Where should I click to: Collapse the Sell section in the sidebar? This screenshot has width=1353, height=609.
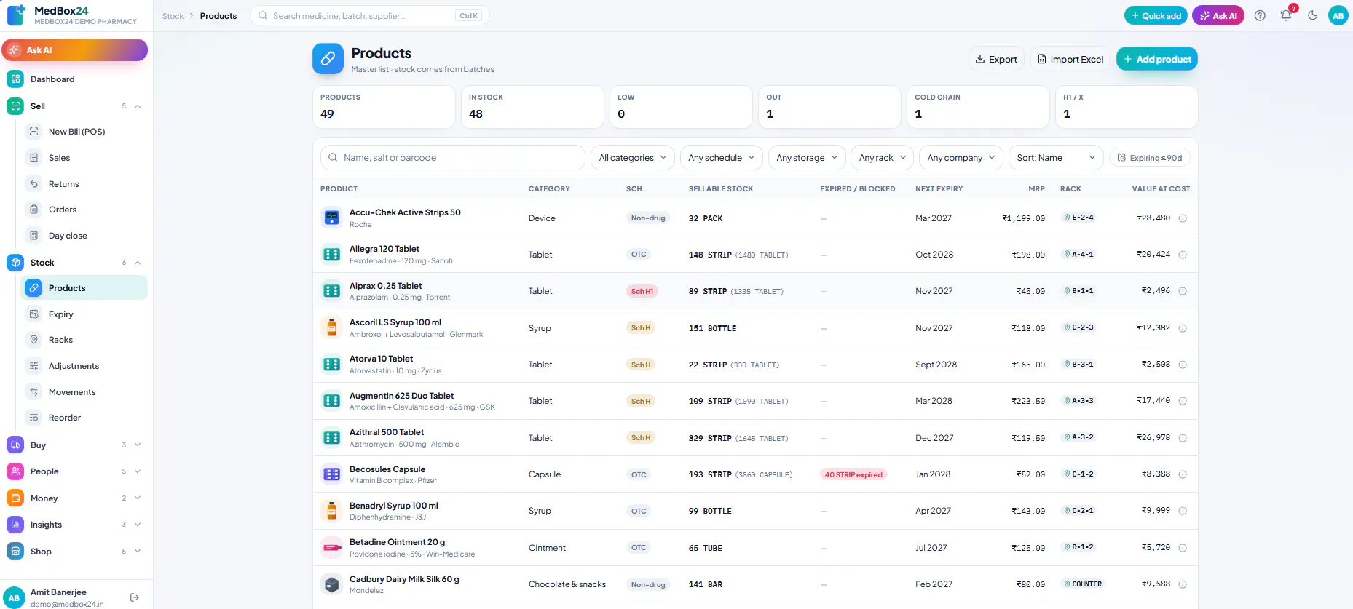coord(138,106)
